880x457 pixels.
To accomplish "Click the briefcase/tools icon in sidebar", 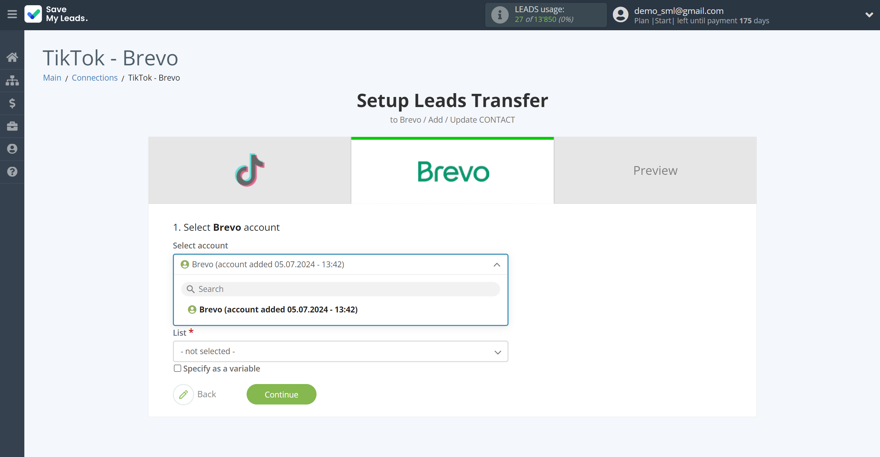I will pos(12,125).
